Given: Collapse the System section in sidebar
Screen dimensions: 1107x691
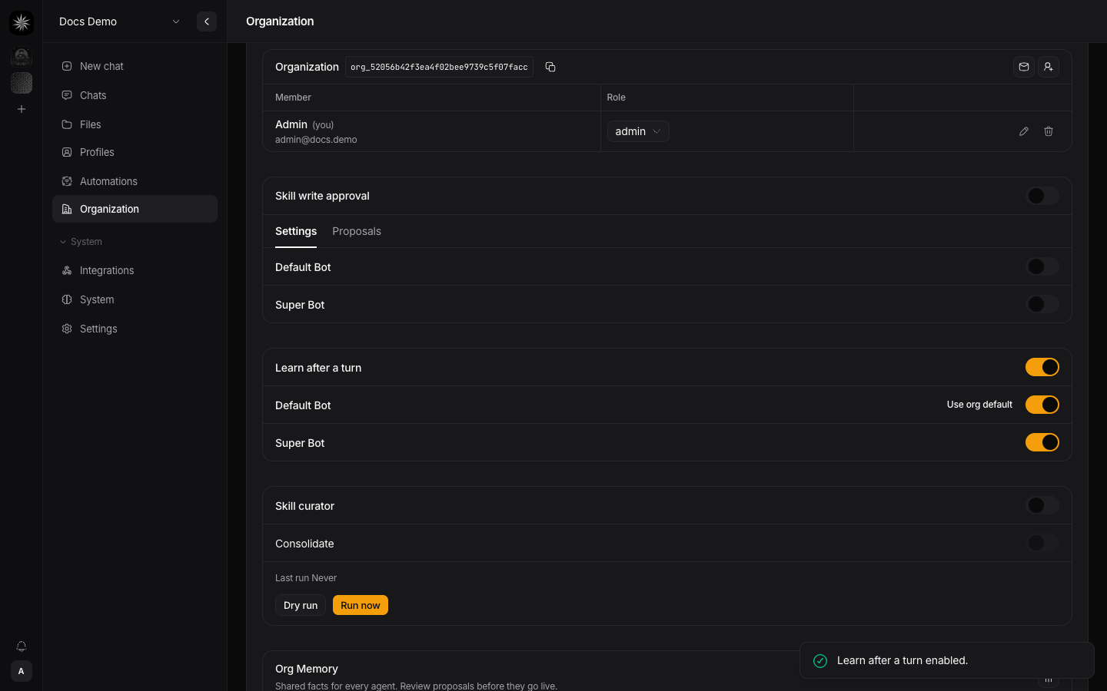Looking at the screenshot, I should coord(81,242).
